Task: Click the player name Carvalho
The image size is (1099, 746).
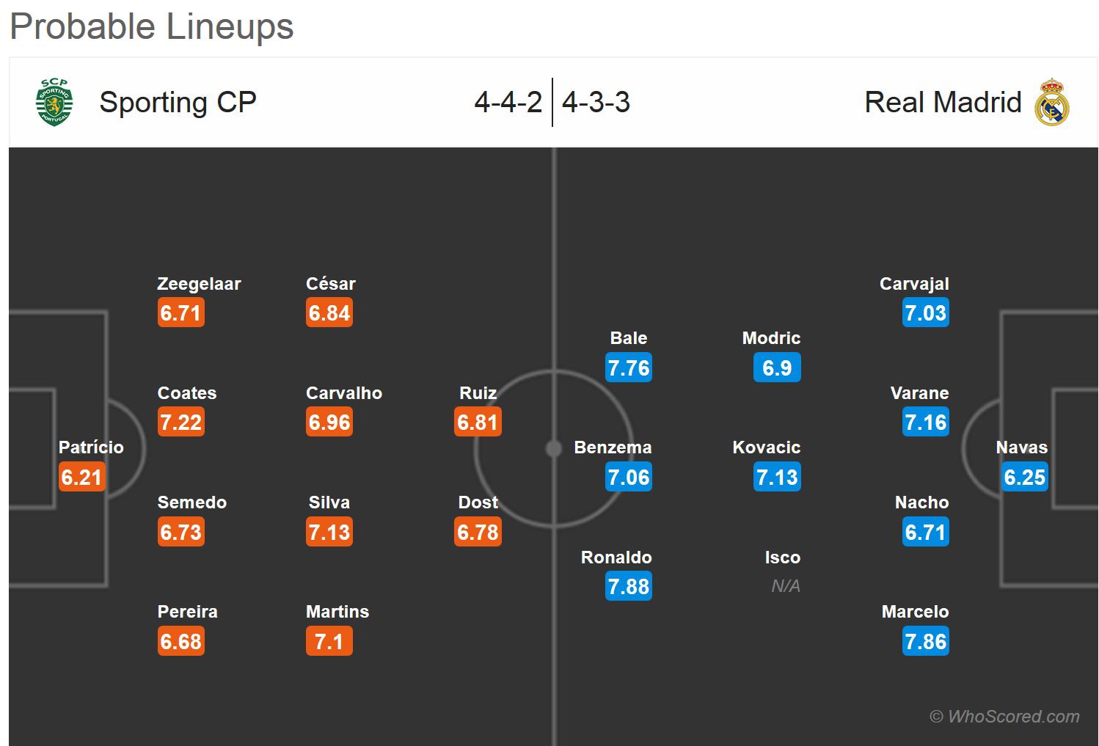Action: [x=344, y=393]
